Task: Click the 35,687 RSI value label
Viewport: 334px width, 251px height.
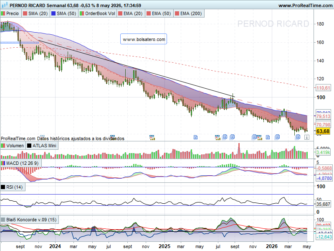Action: click(x=323, y=204)
